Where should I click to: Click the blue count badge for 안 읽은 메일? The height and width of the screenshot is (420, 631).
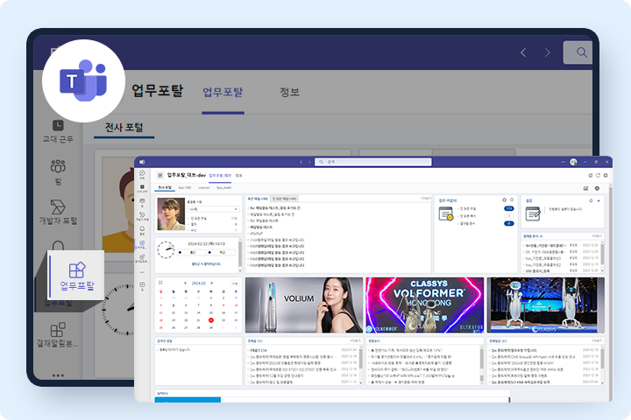[x=508, y=208]
